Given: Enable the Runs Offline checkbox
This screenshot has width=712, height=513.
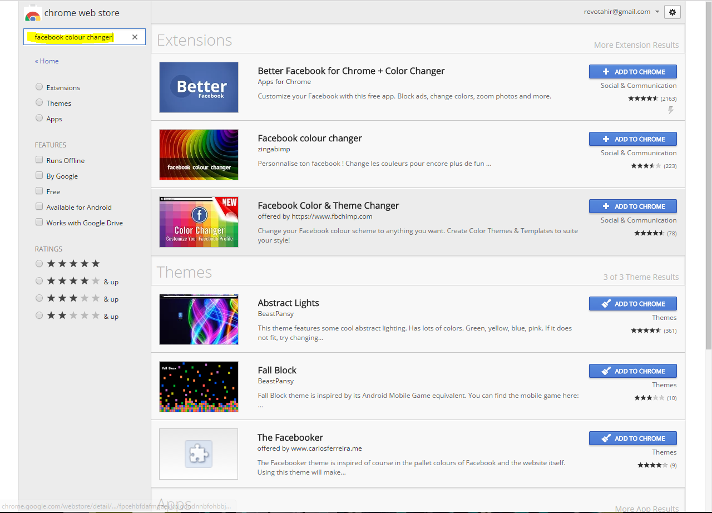Looking at the screenshot, I should [x=39, y=160].
